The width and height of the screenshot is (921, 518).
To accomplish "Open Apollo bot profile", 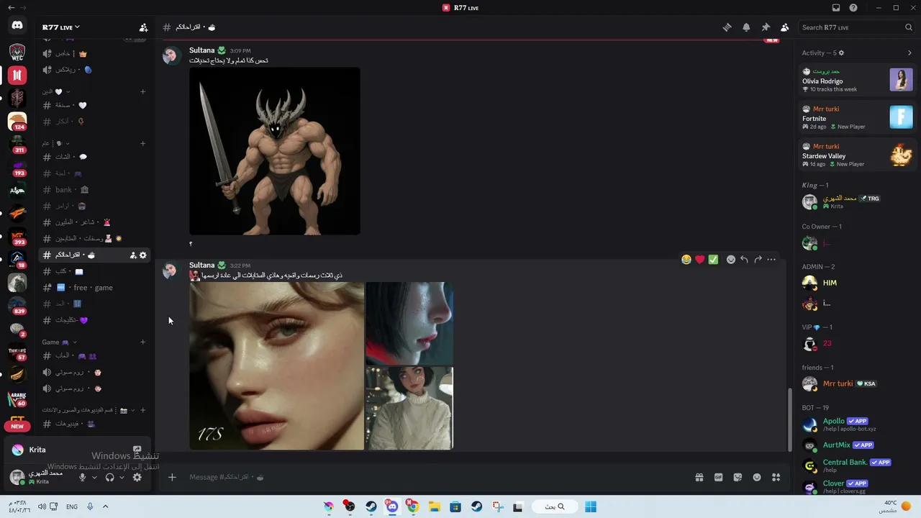I will click(857, 424).
